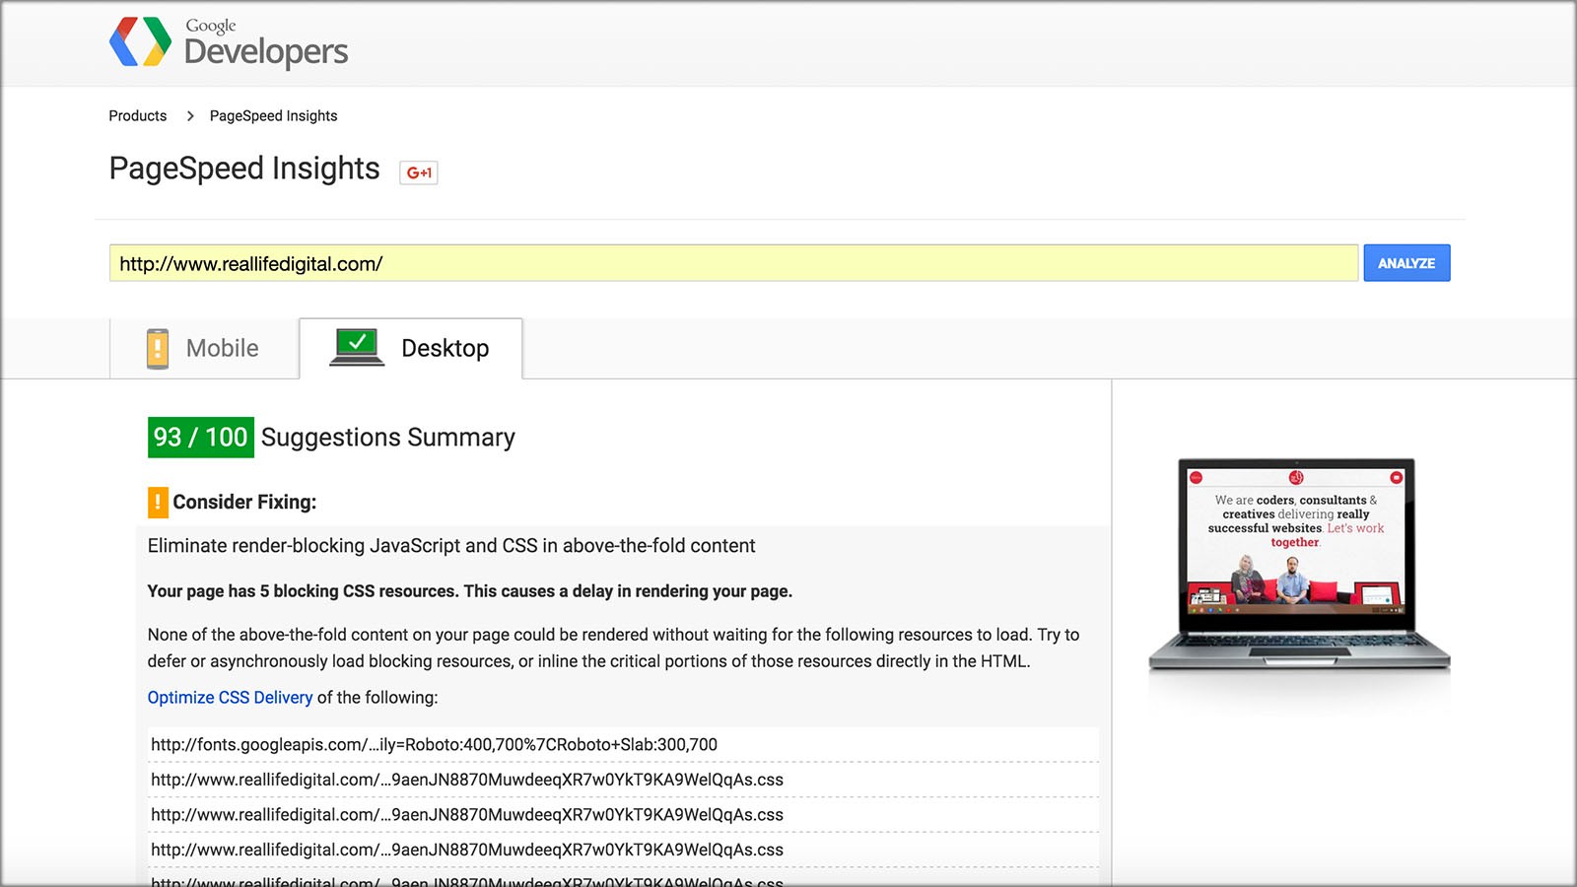Image resolution: width=1577 pixels, height=887 pixels.
Task: Click the 93 / 100 score badge
Action: [201, 438]
